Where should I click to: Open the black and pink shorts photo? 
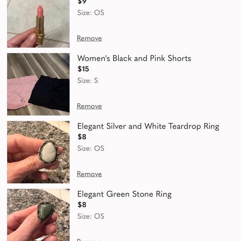pyautogui.click(x=38, y=84)
